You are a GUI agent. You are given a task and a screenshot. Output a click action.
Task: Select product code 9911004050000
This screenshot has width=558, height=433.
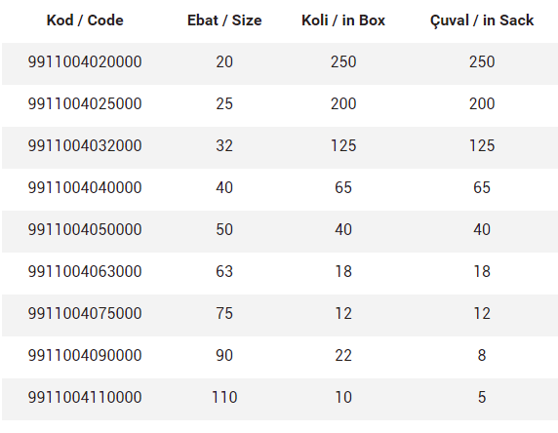click(x=85, y=229)
